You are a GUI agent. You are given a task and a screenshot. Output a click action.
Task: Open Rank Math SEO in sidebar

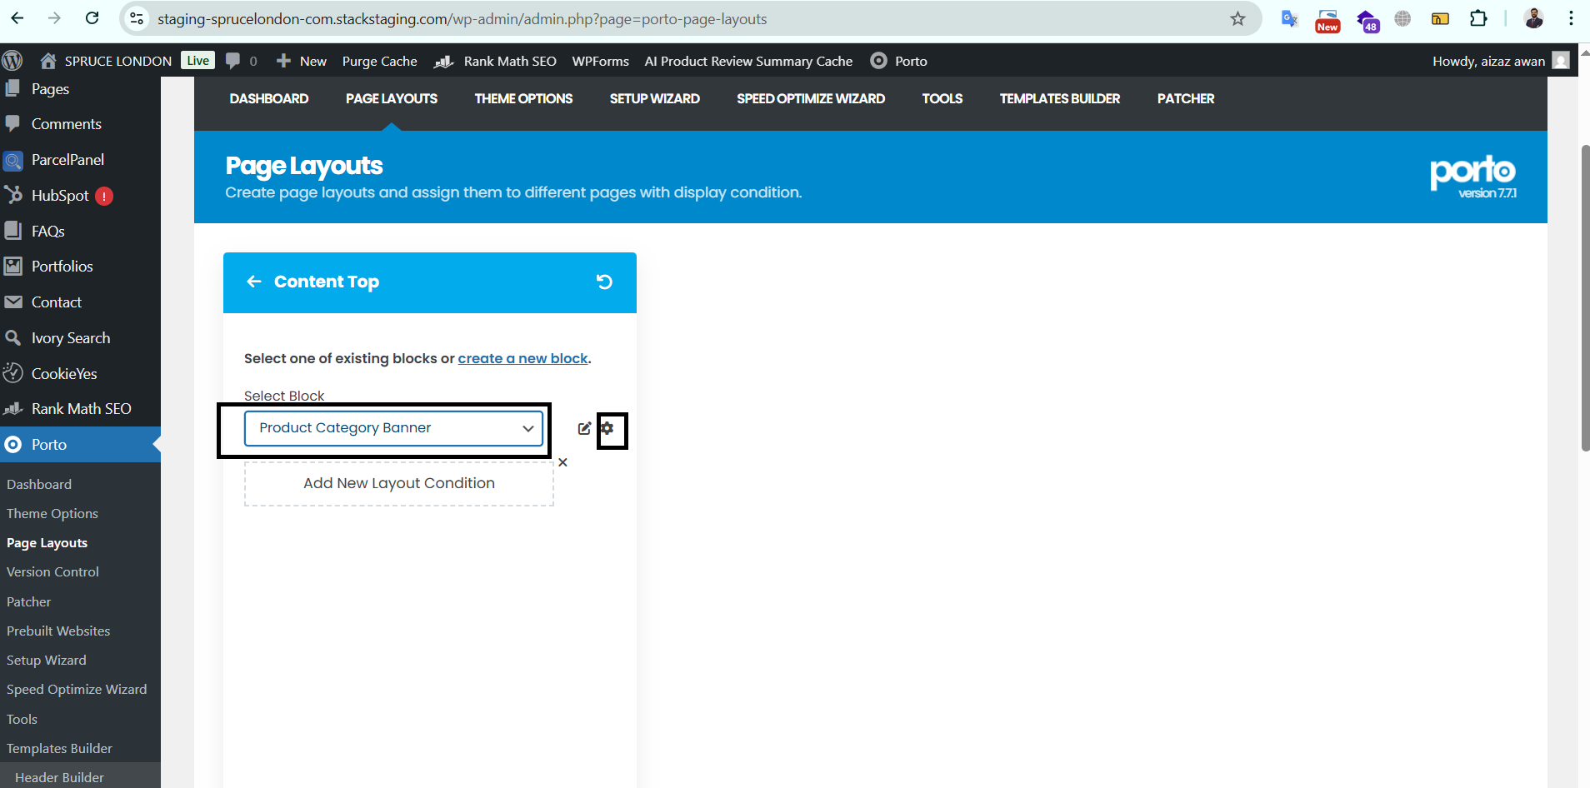point(80,409)
